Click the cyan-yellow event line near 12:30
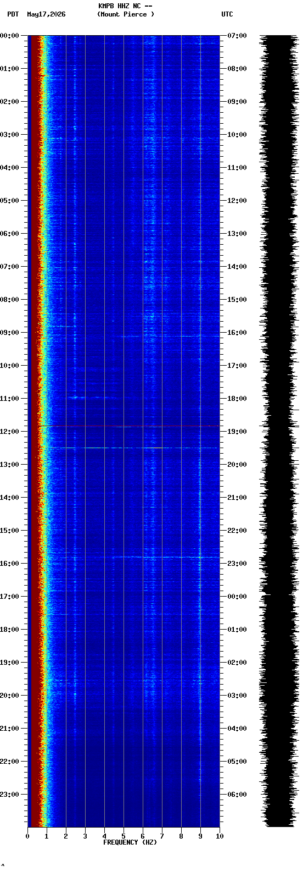 (132, 448)
